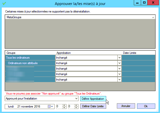Confirm the approval with Ok

click(146, 106)
